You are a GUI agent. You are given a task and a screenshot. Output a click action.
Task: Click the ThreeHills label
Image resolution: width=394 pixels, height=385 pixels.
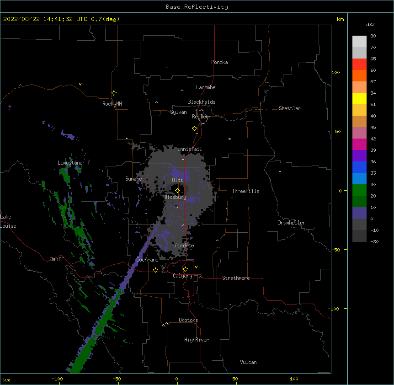245,191
